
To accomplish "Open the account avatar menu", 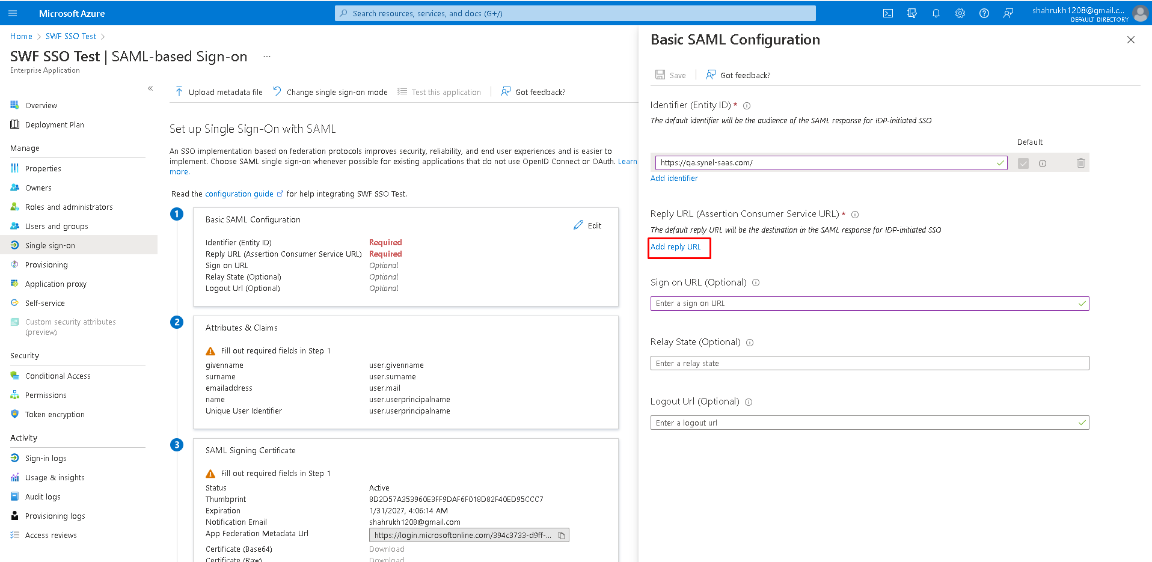I will tap(1140, 13).
